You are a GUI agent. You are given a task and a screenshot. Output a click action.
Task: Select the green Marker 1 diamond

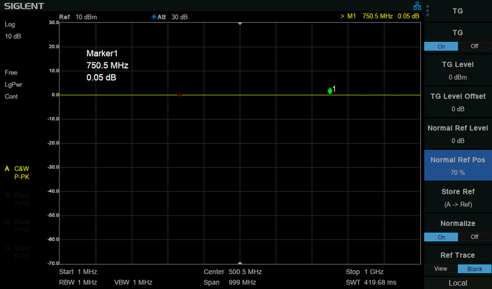pos(330,91)
